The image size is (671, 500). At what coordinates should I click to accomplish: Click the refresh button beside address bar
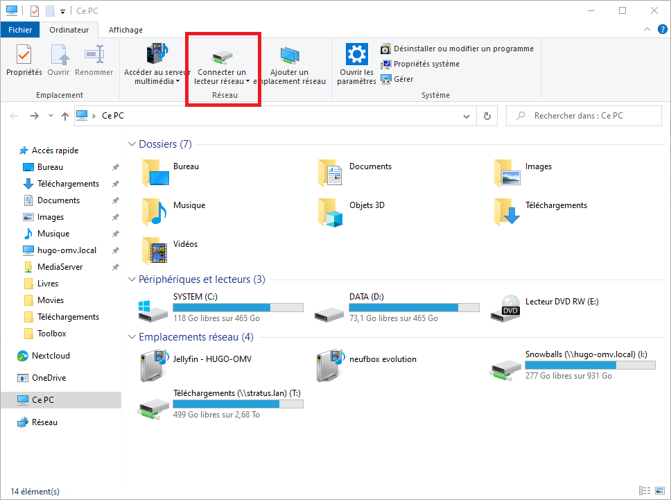click(487, 116)
